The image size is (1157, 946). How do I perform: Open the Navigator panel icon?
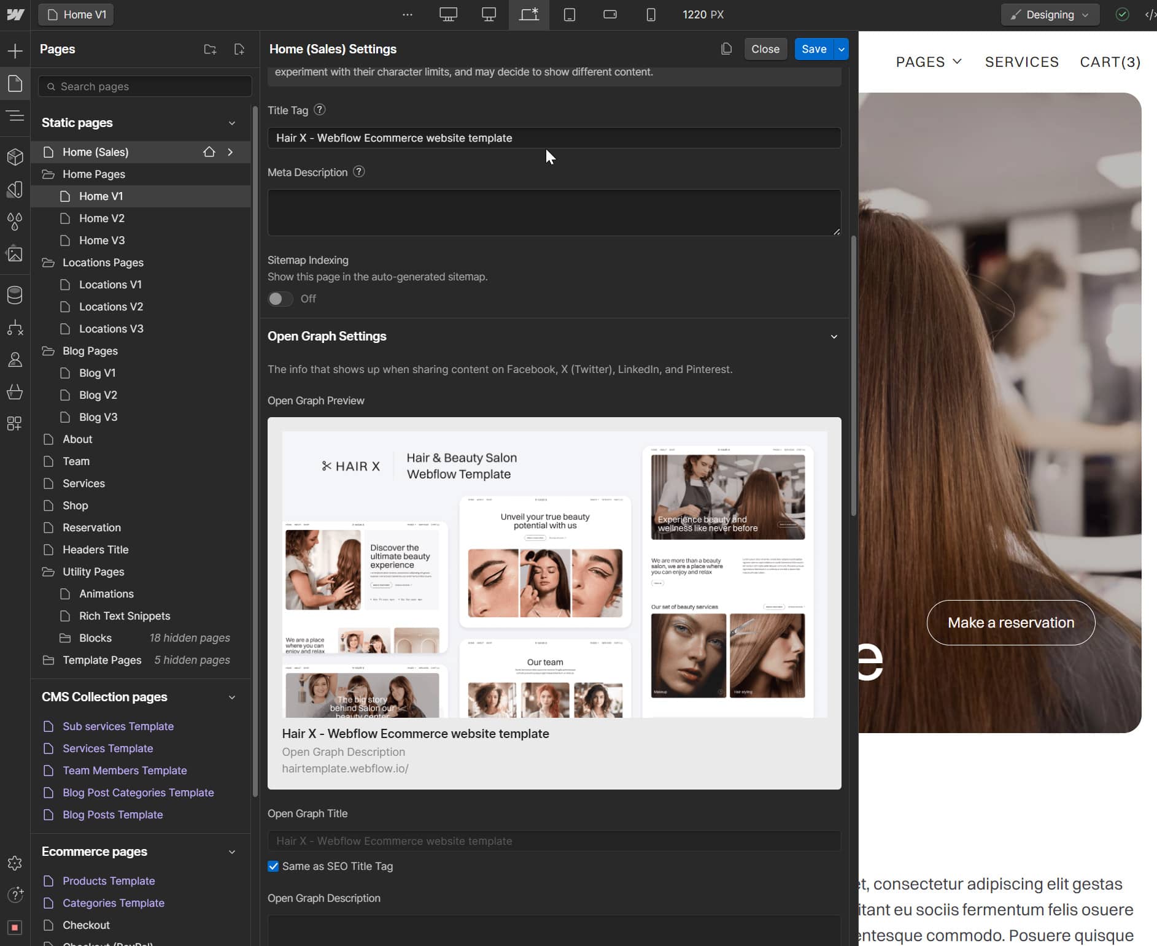15,115
